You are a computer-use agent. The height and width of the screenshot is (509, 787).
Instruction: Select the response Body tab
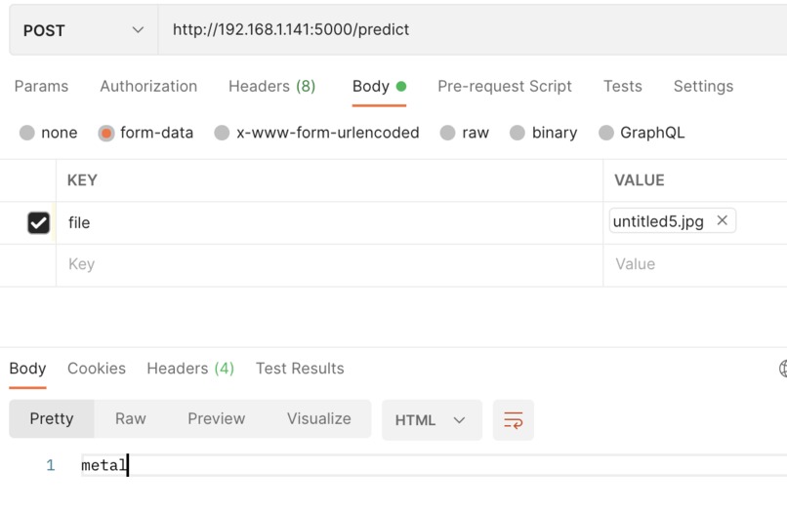point(27,369)
